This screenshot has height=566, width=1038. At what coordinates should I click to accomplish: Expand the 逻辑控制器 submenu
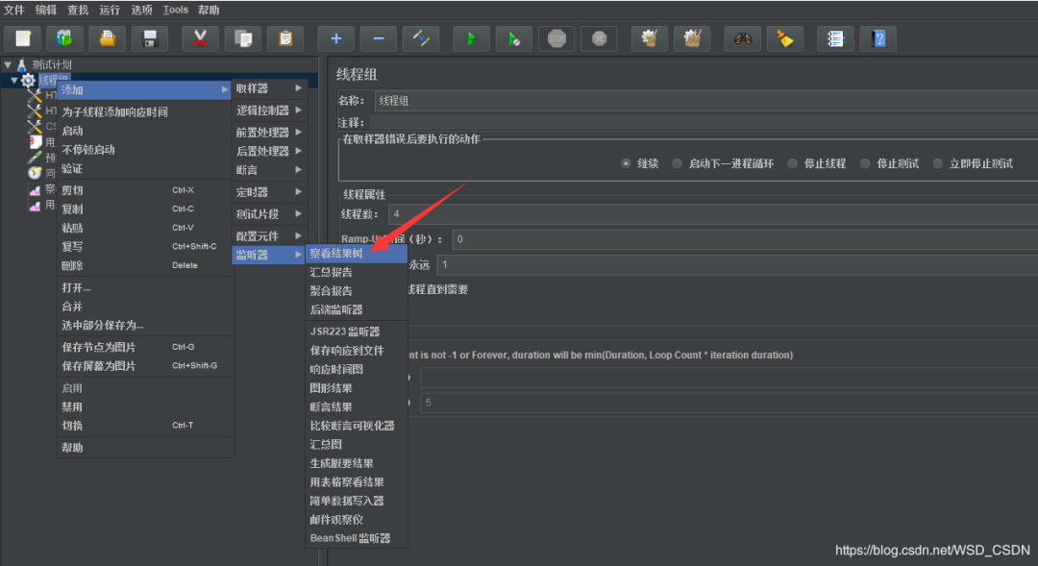pos(268,110)
